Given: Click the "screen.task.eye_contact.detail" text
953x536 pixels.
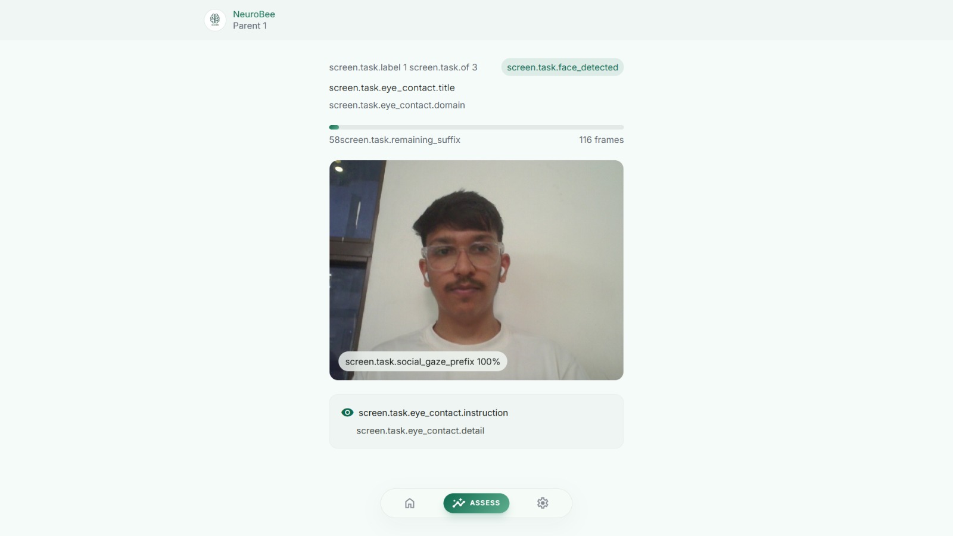Looking at the screenshot, I should [x=421, y=431].
